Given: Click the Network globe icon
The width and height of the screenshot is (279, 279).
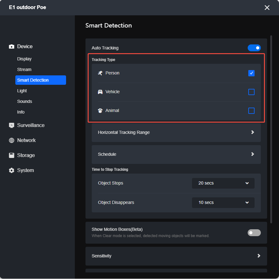Looking at the screenshot, I should click(x=12, y=140).
